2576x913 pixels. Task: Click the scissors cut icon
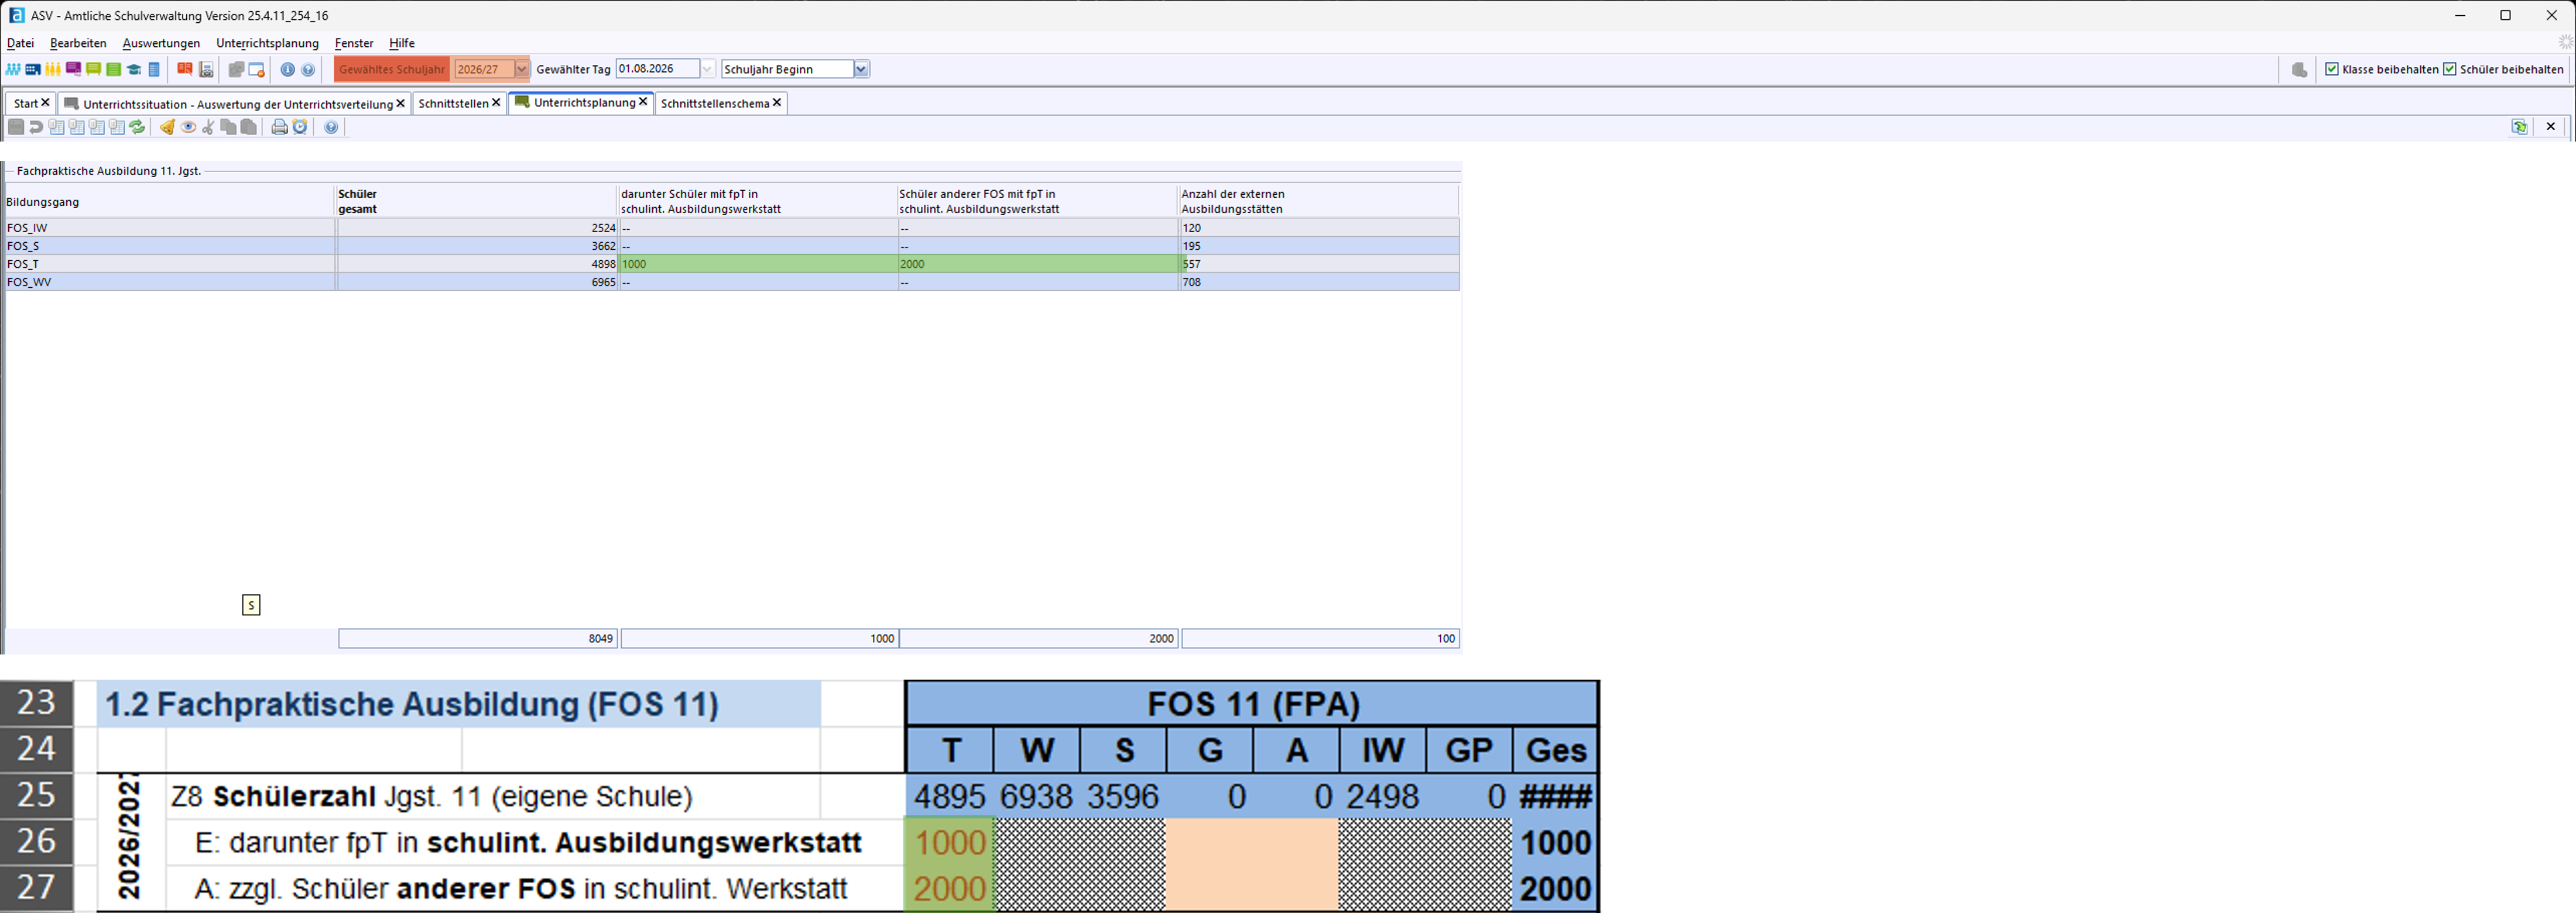click(208, 127)
